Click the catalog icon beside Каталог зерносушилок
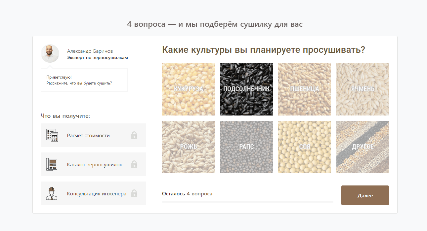Viewport: 427px width, 231px height. point(52,164)
